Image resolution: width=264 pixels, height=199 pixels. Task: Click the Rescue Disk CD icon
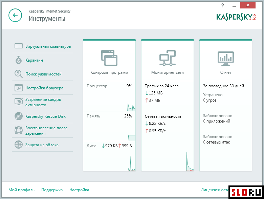tap(19, 116)
